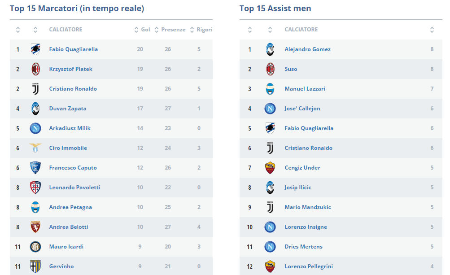Click the Inter crest next to Mauro Icardi
This screenshot has width=450, height=275.
coord(35,247)
